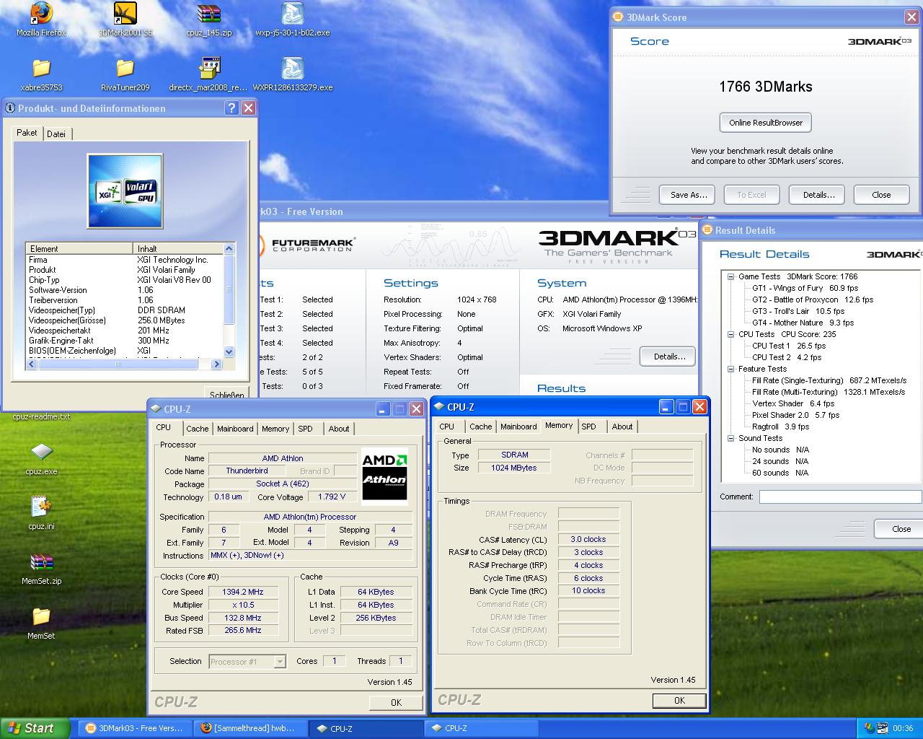Screen dimensions: 923x739
Task: Collapse the CPU Tests tree node
Action: (730, 334)
